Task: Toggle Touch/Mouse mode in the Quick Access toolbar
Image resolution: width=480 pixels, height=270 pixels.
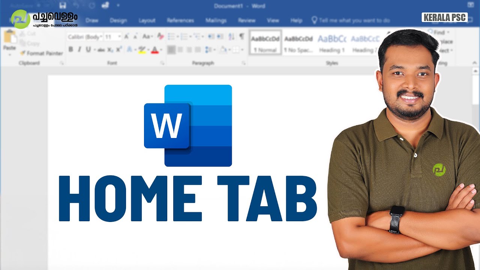Action: tap(105, 5)
